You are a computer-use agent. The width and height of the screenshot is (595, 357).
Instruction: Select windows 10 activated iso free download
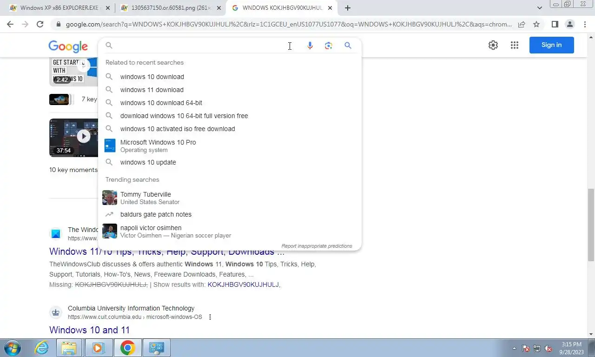tap(230, 129)
